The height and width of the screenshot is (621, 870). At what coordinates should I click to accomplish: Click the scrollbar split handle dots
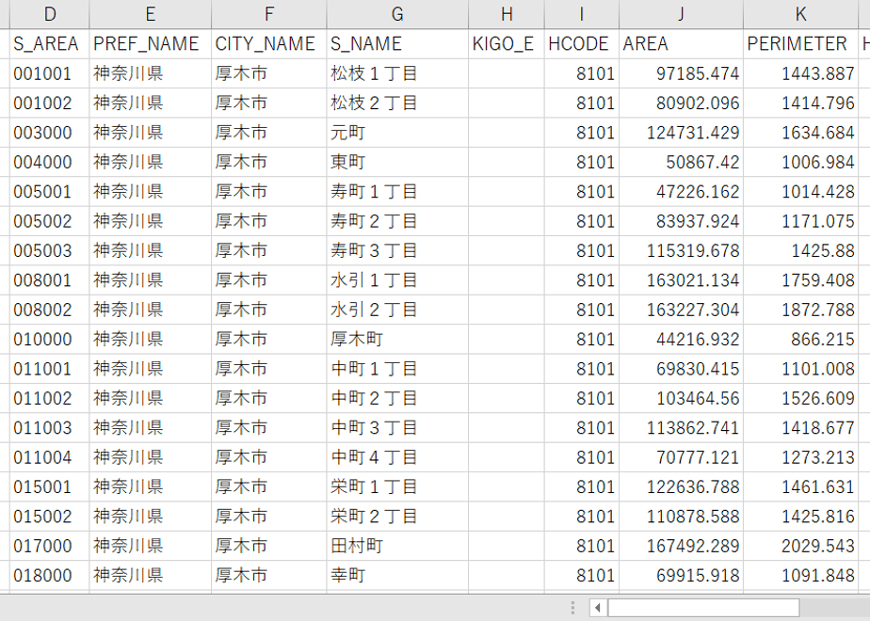(x=572, y=608)
